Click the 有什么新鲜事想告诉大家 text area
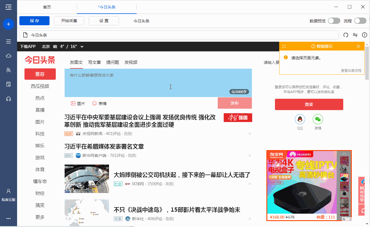 (x=158, y=83)
